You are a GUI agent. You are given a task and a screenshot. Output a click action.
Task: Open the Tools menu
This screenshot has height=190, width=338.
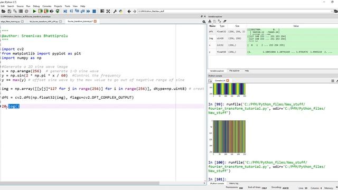click(67, 6)
